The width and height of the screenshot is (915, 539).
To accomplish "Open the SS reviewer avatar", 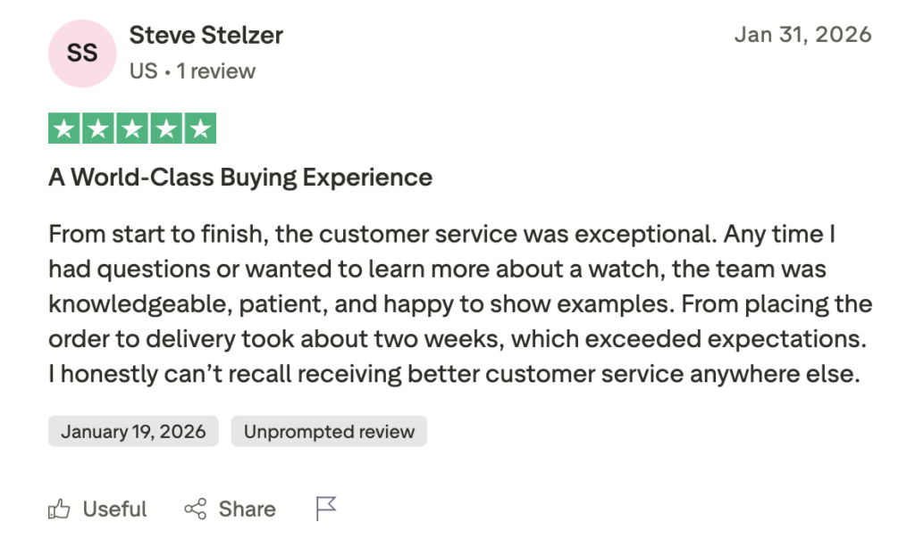I will coord(82,54).
